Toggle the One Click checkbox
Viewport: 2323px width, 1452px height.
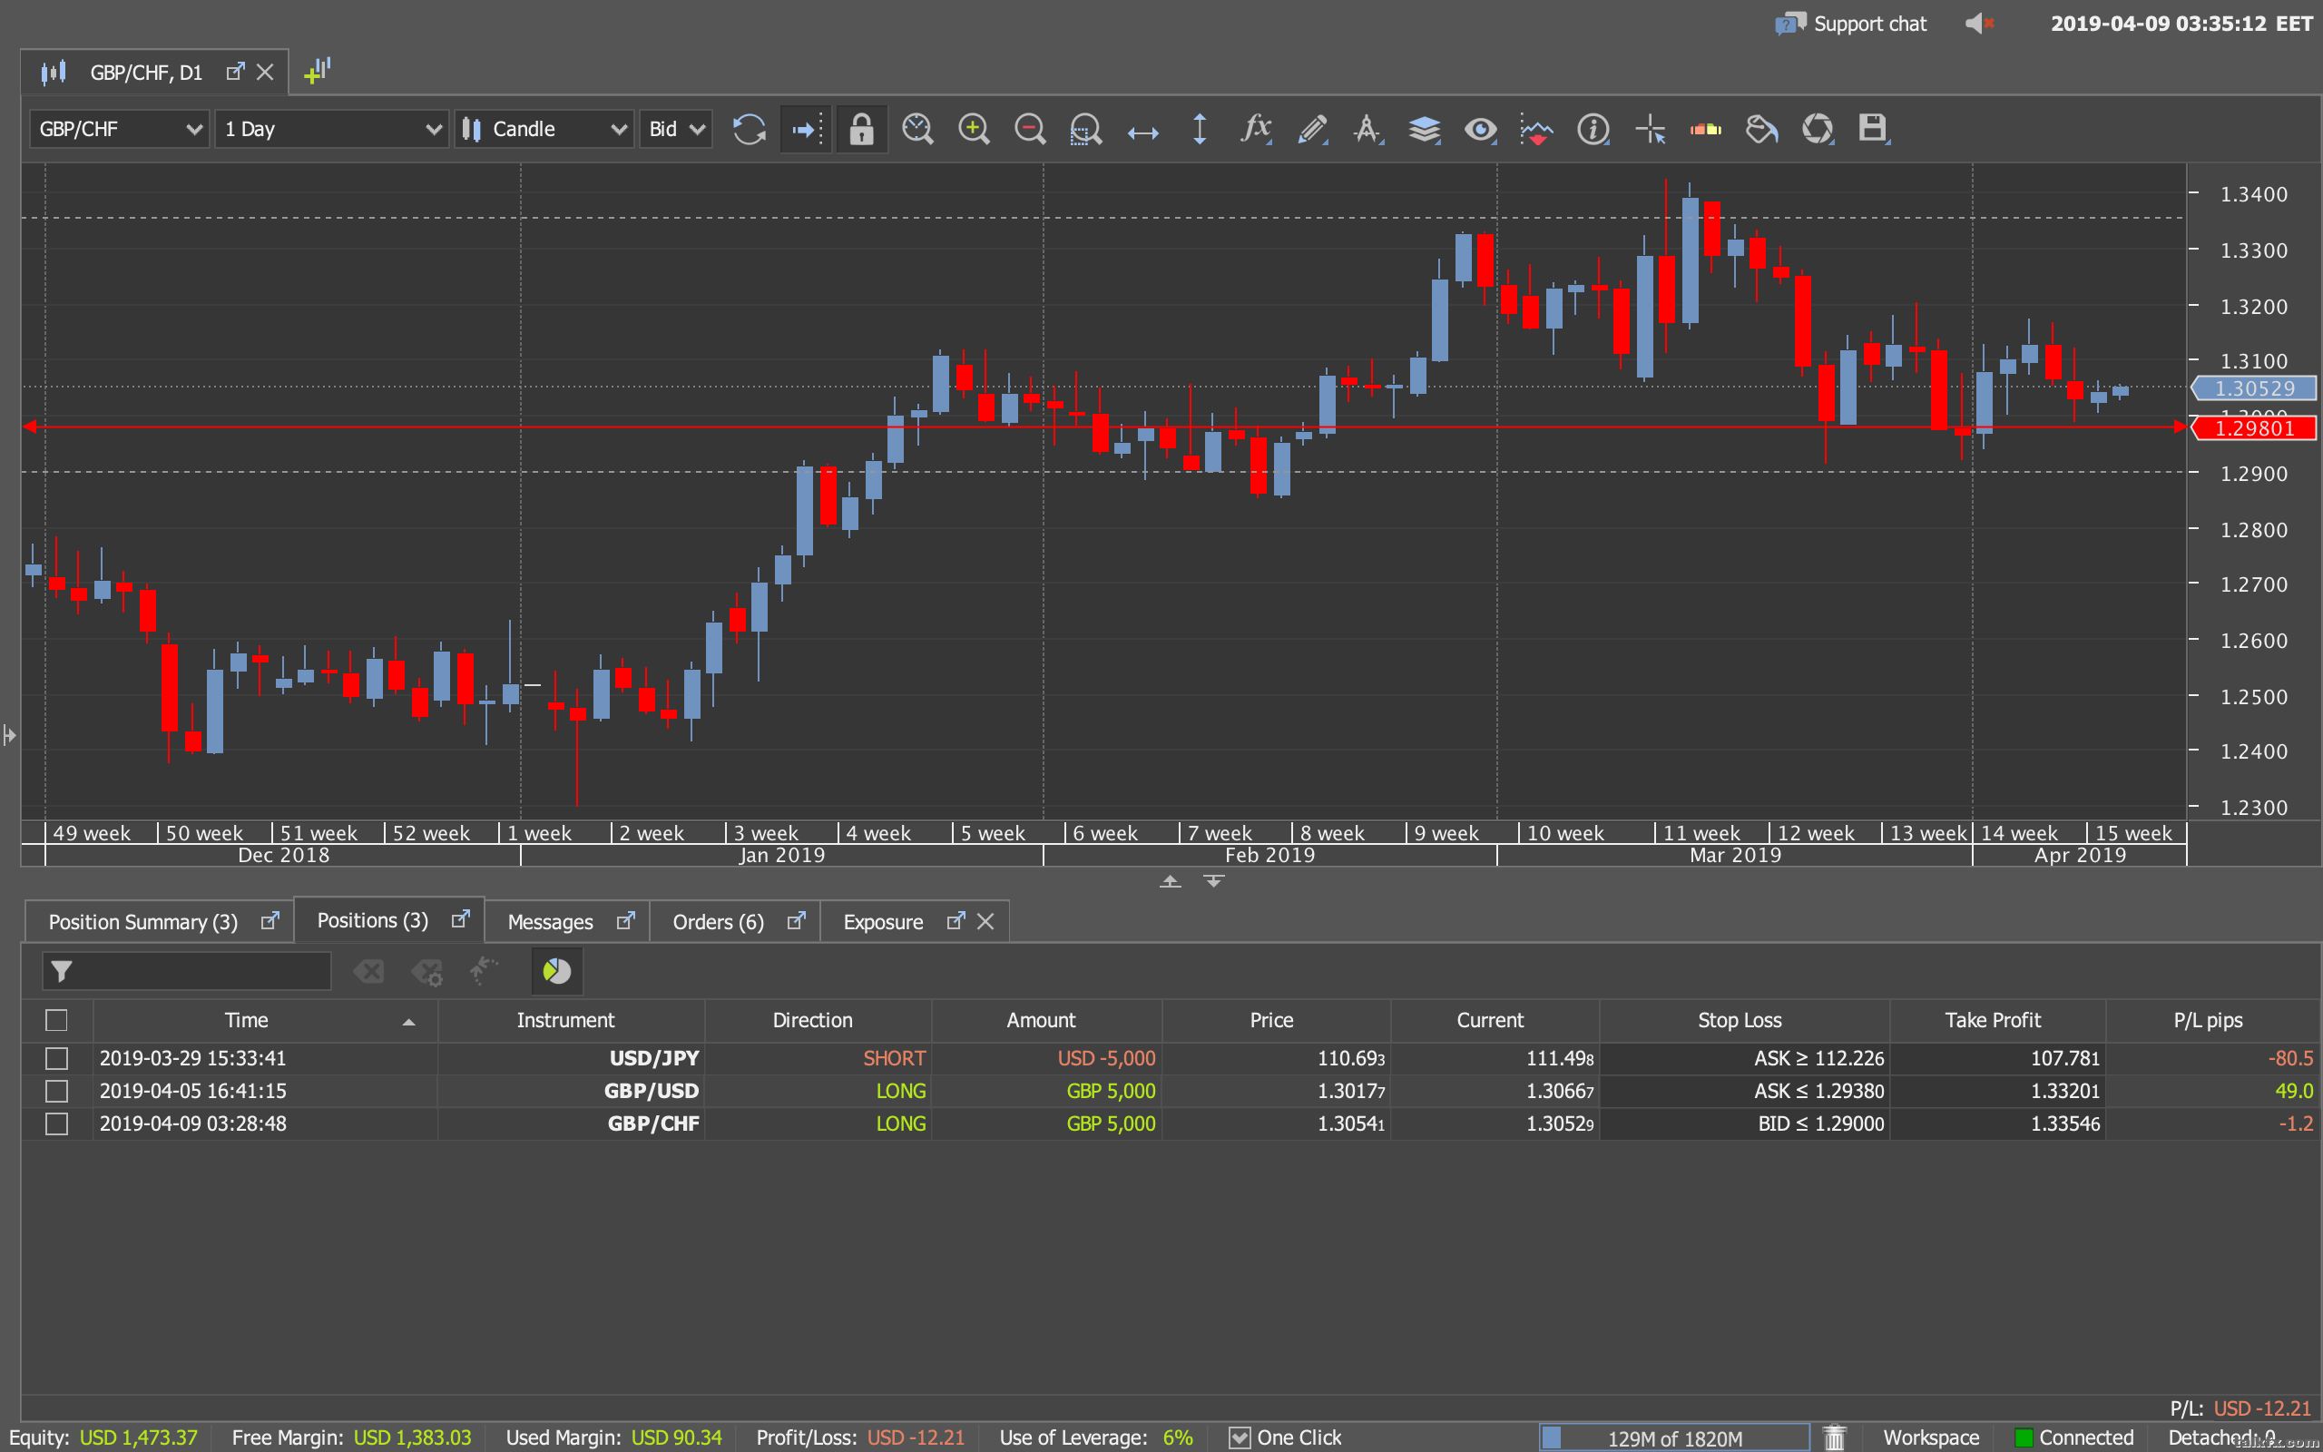click(1240, 1437)
